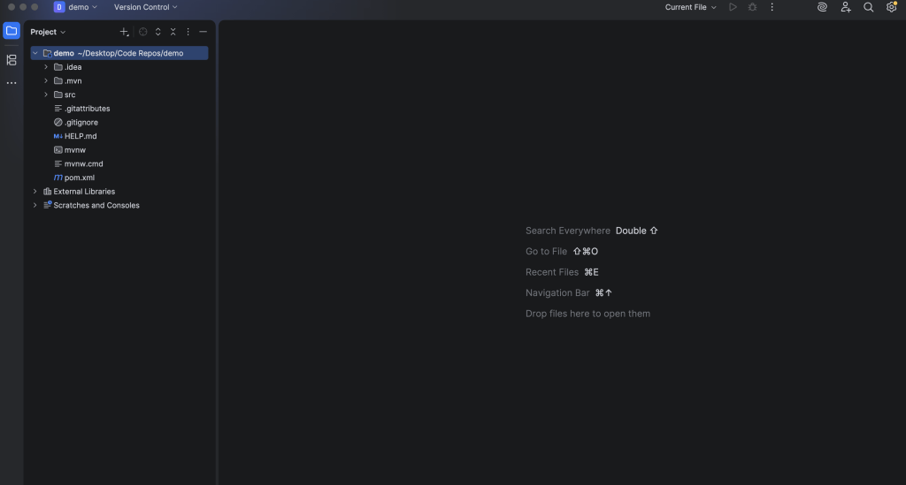Image resolution: width=906 pixels, height=485 pixels.
Task: Hide the Project panel with minus button
Action: point(203,32)
